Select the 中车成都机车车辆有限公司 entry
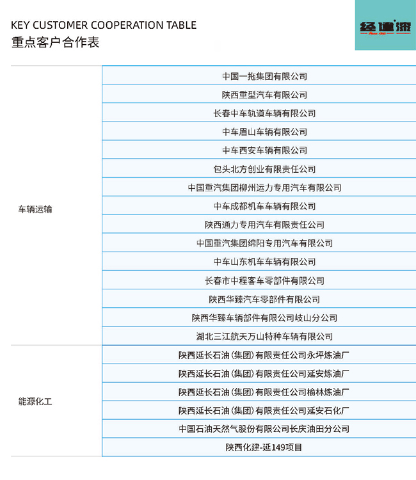Screen dimensions: 416x480 pos(264,206)
